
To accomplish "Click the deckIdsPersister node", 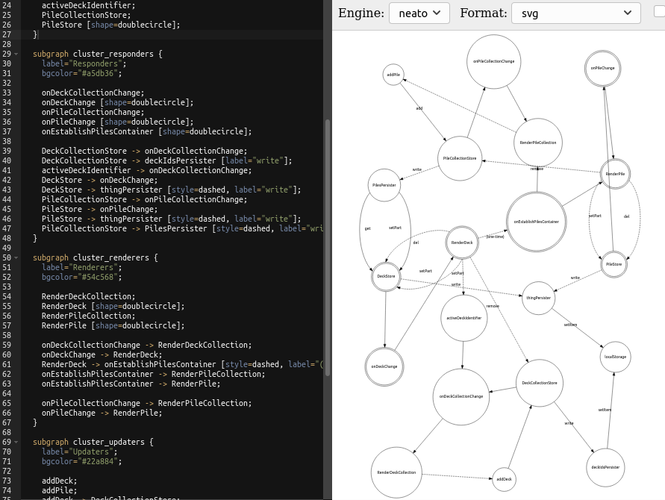I will [x=605, y=466].
